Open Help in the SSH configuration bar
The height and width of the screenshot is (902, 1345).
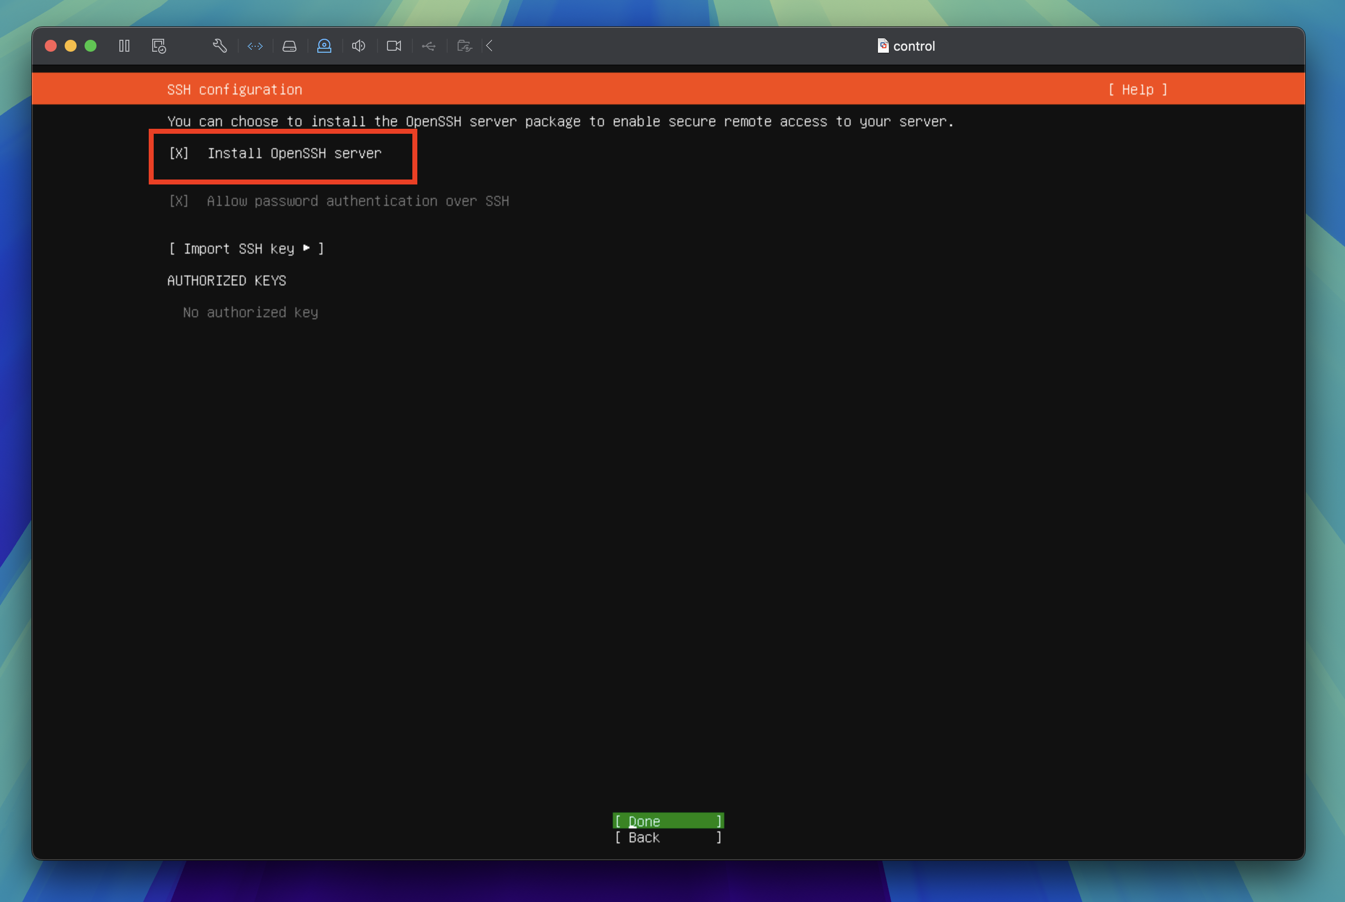click(x=1138, y=90)
